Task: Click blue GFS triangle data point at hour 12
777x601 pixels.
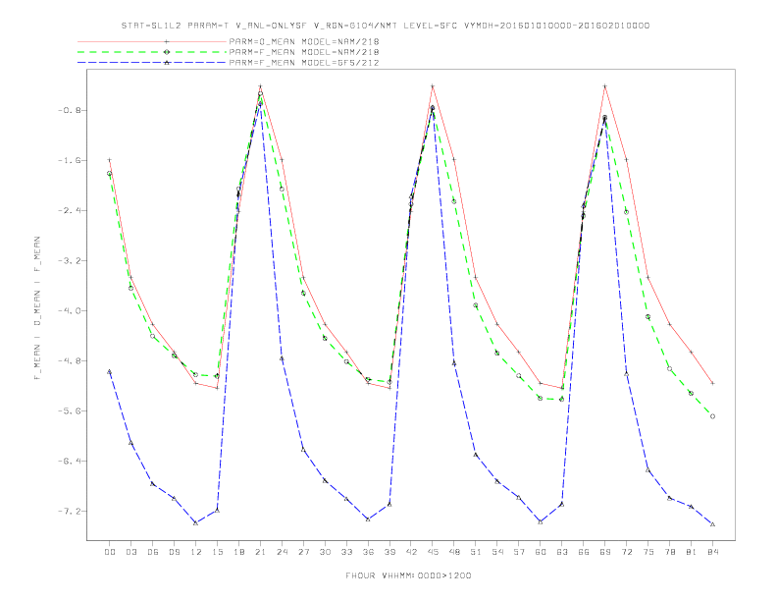Action: pos(196,522)
